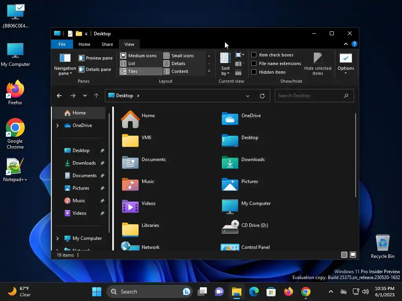This screenshot has height=301, width=402.
Task: Click the taskbar Search box
Action: click(x=149, y=292)
